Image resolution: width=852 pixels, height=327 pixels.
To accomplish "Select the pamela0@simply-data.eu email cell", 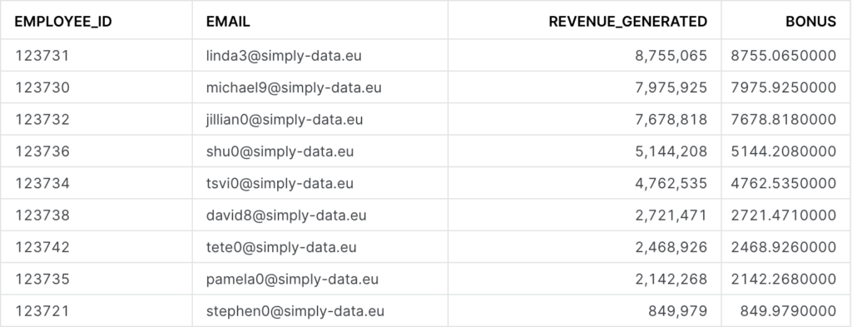I will (x=320, y=280).
